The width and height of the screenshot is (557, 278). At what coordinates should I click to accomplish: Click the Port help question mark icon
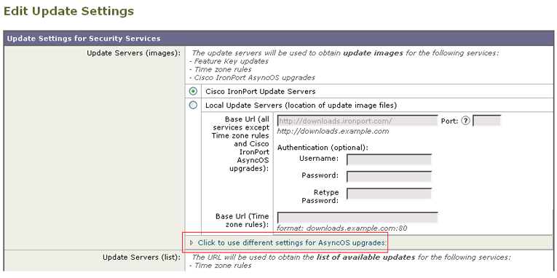pos(465,121)
